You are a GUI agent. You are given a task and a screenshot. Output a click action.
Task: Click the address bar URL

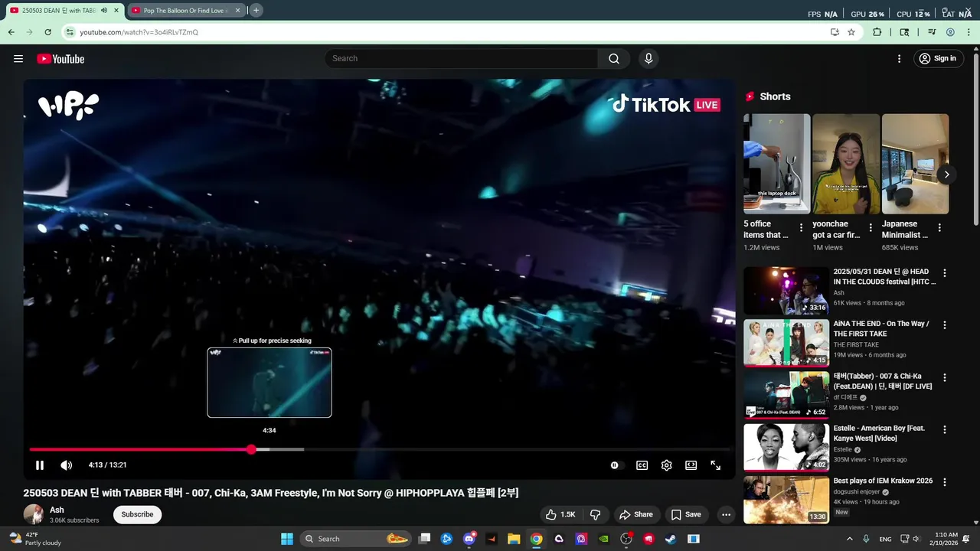[139, 32]
